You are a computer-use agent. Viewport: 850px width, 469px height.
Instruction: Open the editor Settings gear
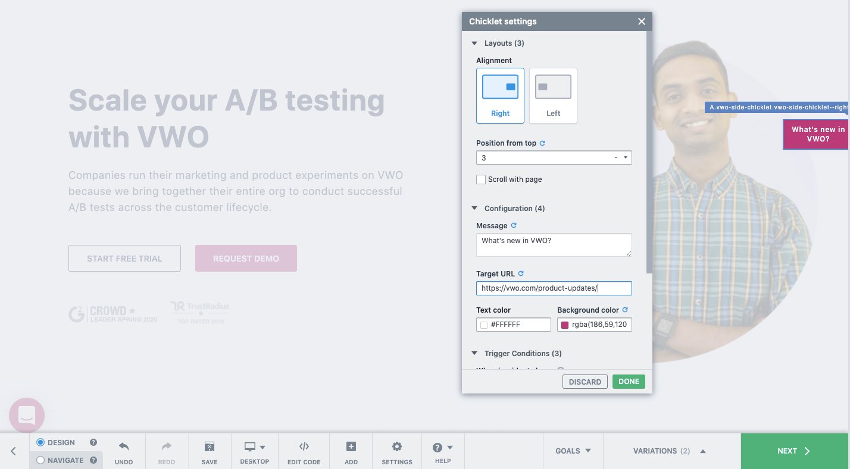tap(397, 452)
